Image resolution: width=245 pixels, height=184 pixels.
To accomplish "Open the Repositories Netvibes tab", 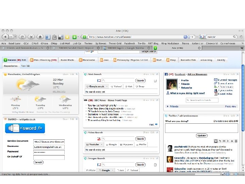I will [x=11, y=66].
